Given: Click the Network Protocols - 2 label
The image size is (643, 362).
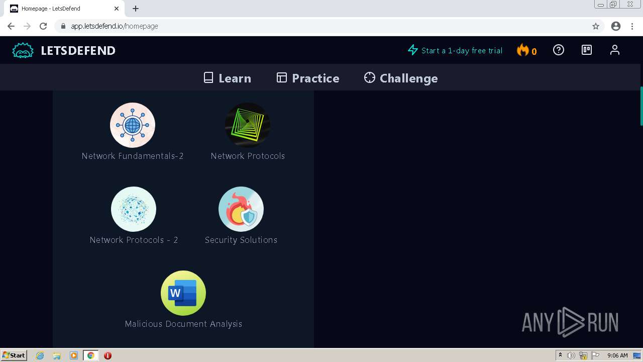Looking at the screenshot, I should click(x=134, y=240).
